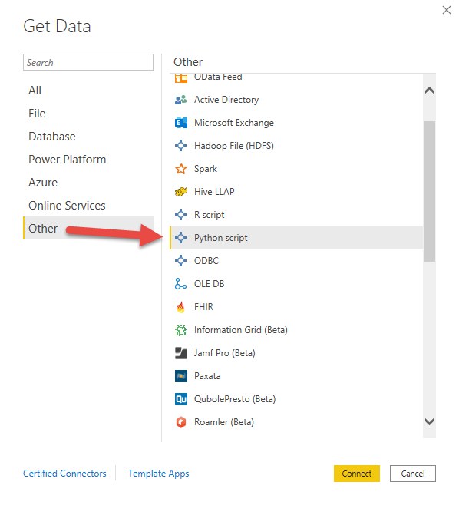Click the Microsoft Exchange icon
459x505 pixels.
[180, 123]
